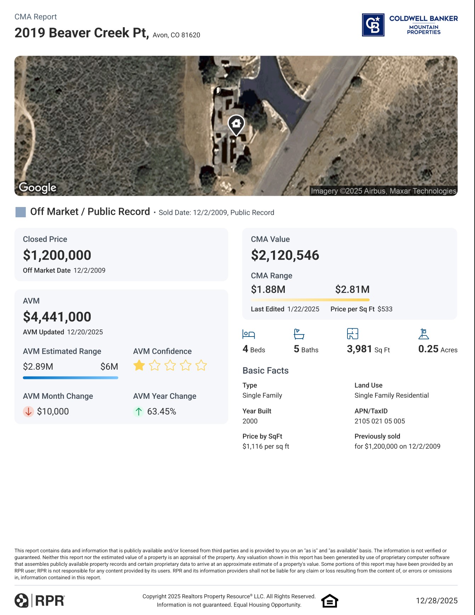Click the filled gold confidence star
Viewport: 475px width, 615px height.
tap(139, 365)
